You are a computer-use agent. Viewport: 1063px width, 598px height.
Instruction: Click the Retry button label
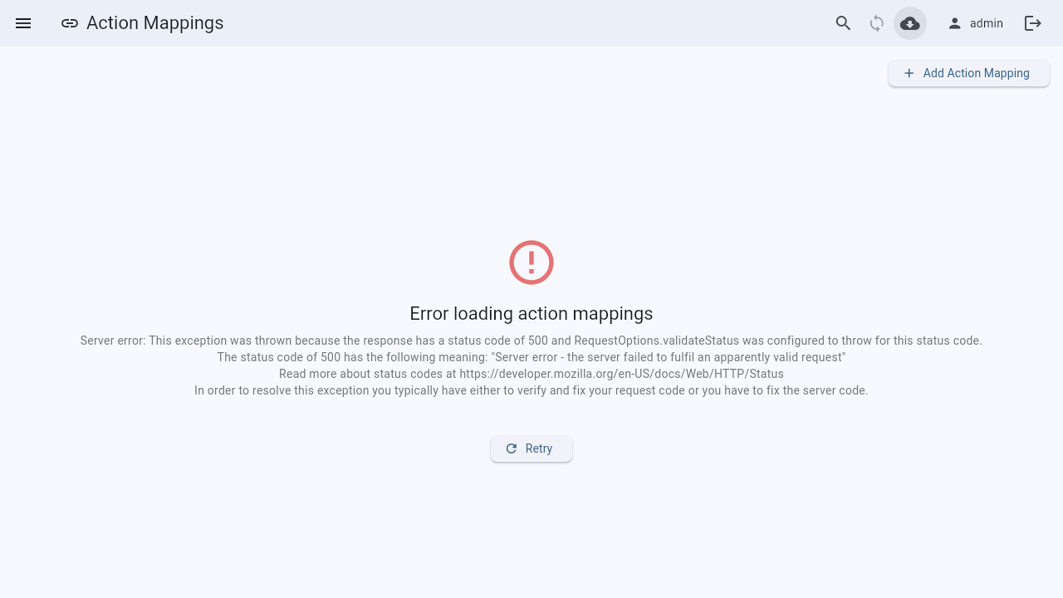pos(539,448)
